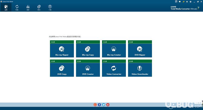Start the Blu-ray Creator module

pos(114,49)
